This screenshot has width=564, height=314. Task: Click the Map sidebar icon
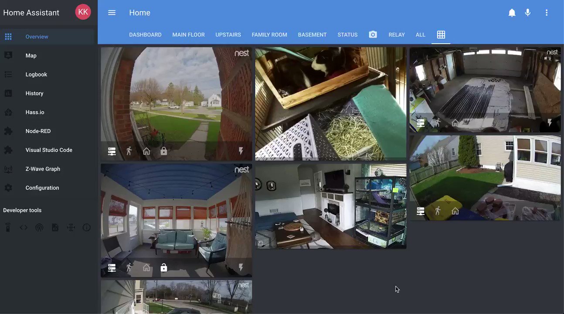coord(8,55)
